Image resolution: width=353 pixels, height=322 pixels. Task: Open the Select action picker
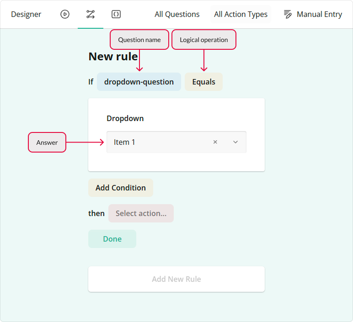[141, 213]
